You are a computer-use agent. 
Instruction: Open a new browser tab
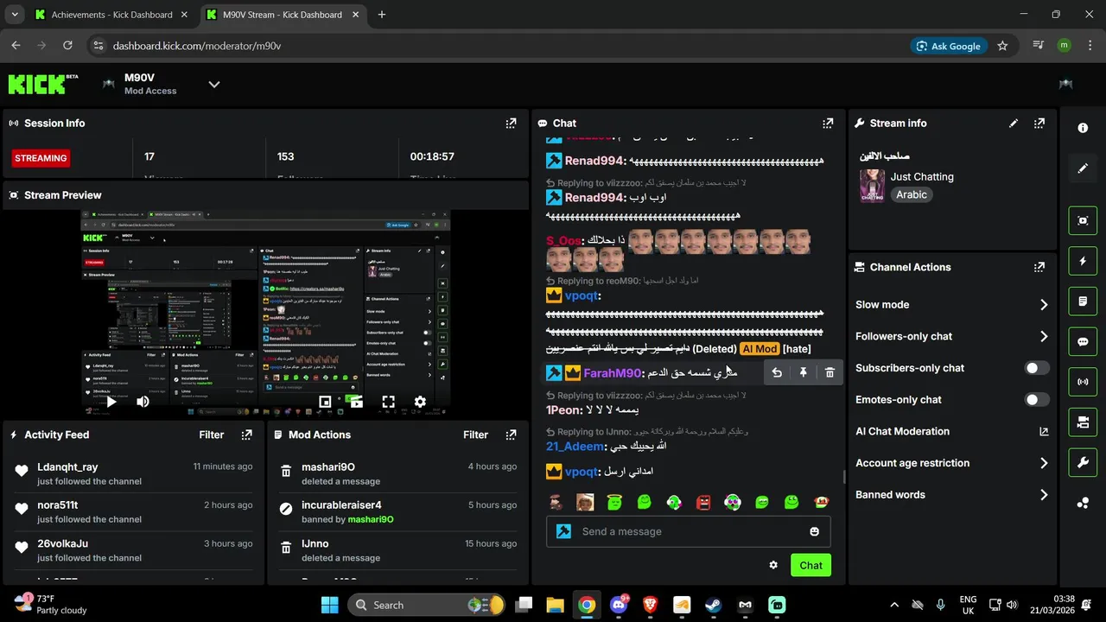pos(382,15)
